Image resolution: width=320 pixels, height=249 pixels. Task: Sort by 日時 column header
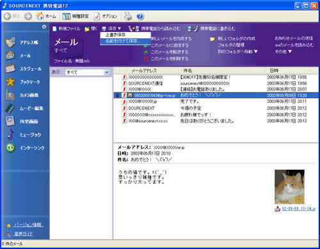(x=287, y=70)
